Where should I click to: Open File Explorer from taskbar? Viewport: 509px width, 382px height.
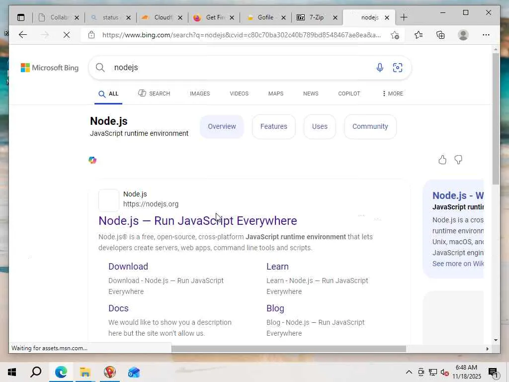coord(85,372)
